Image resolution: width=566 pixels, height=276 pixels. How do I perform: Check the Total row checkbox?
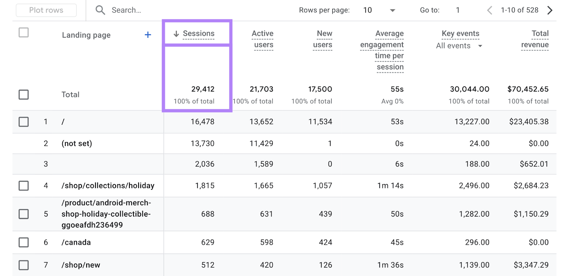(x=24, y=95)
